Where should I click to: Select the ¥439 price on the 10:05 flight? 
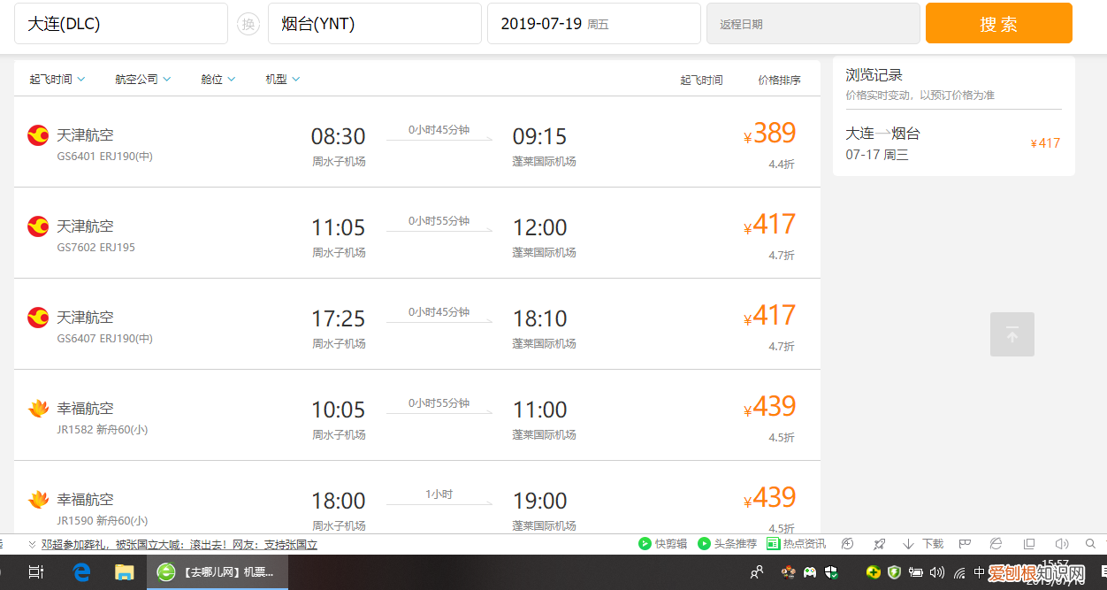click(770, 407)
